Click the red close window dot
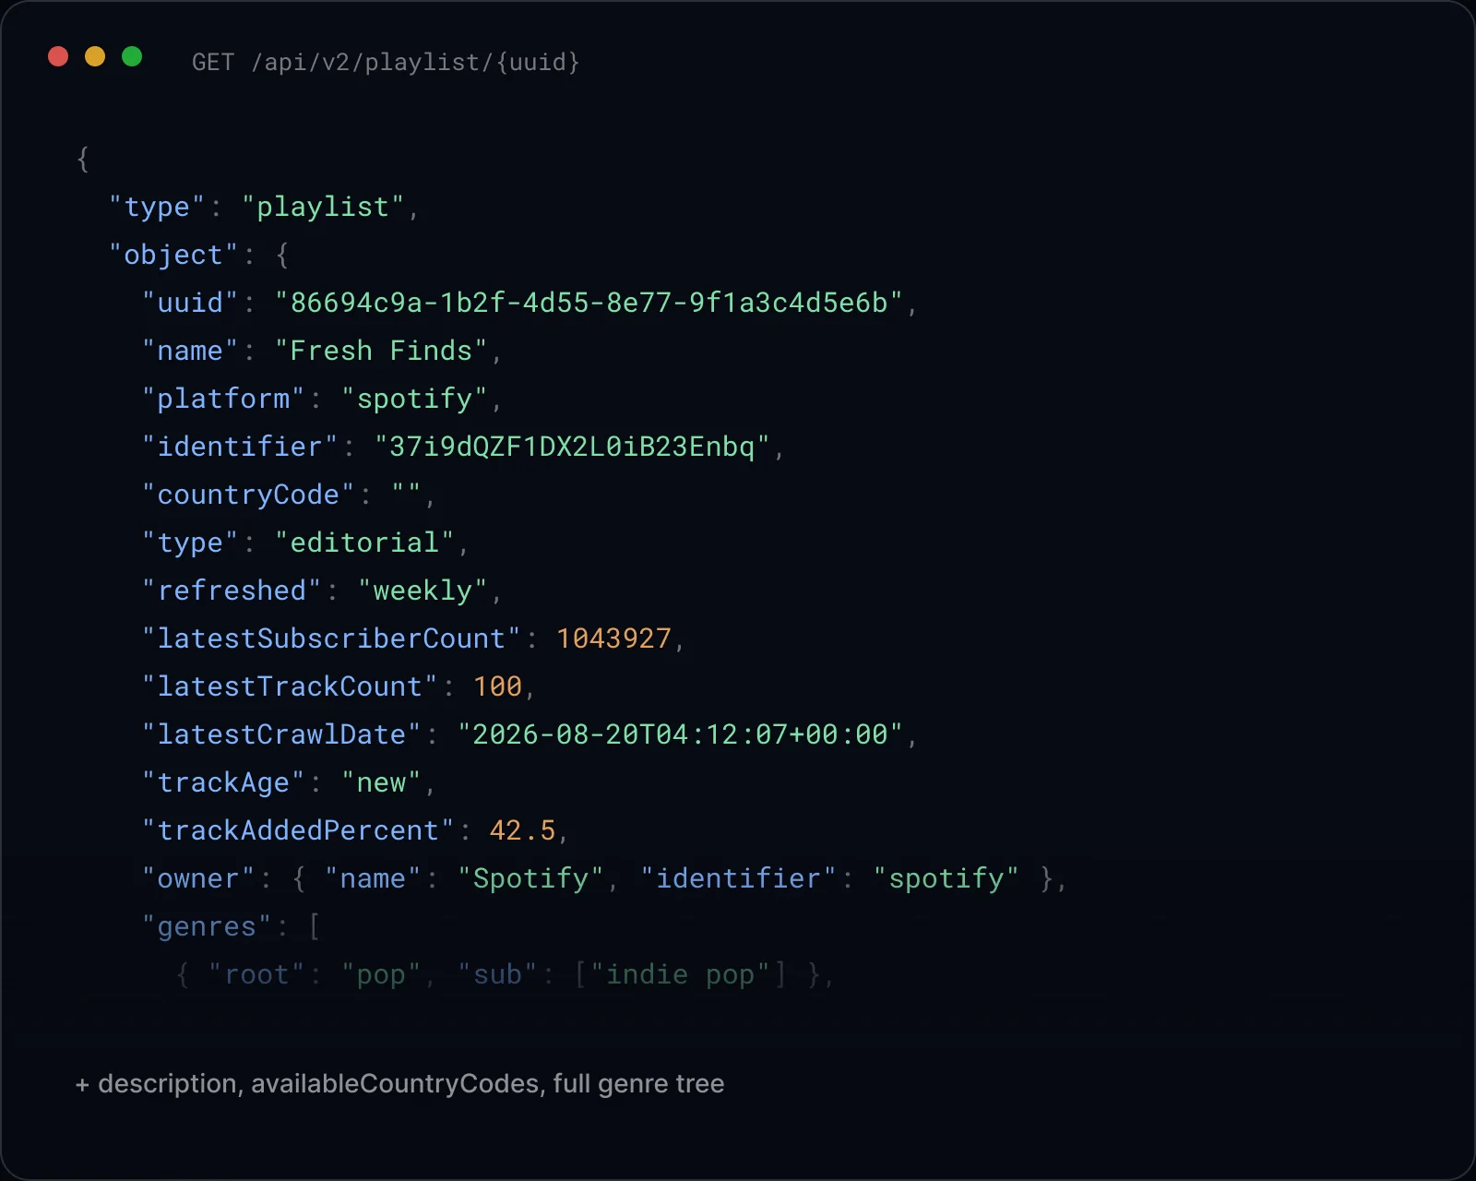Viewport: 1476px width, 1181px height. [x=58, y=56]
